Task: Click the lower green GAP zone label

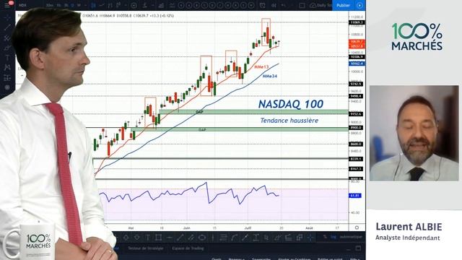Action: 202,129
